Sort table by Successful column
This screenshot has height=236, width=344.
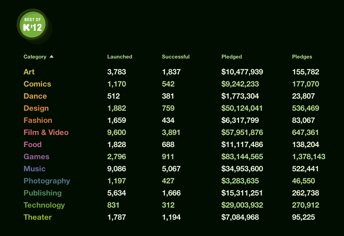[x=175, y=57]
